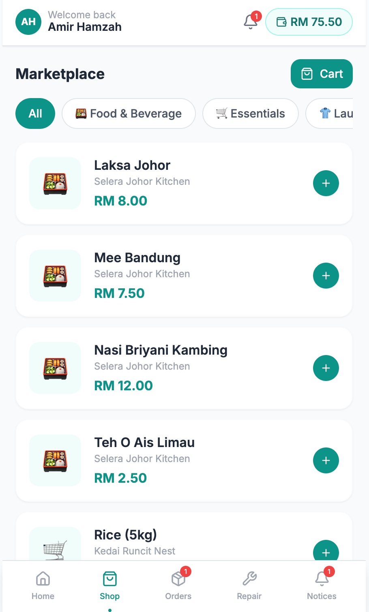
Task: Add Rice (5kg) to cart
Action: [326, 550]
